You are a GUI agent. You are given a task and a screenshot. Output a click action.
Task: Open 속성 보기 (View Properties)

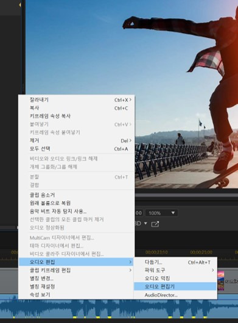tap(76, 294)
